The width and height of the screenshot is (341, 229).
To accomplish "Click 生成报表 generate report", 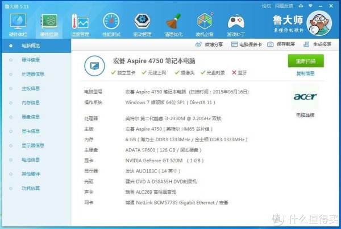I will pos(317,44).
